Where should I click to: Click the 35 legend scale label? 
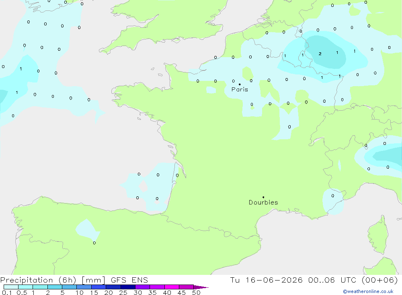[152, 293]
